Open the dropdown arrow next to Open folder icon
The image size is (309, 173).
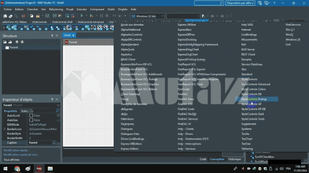click(42, 16)
